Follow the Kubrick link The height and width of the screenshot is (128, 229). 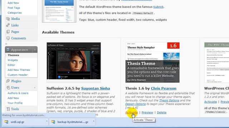[158, 7]
